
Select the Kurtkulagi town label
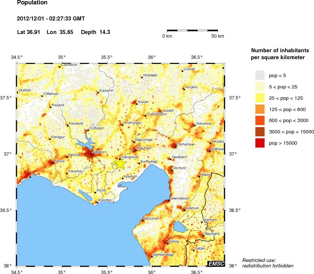point(149,161)
